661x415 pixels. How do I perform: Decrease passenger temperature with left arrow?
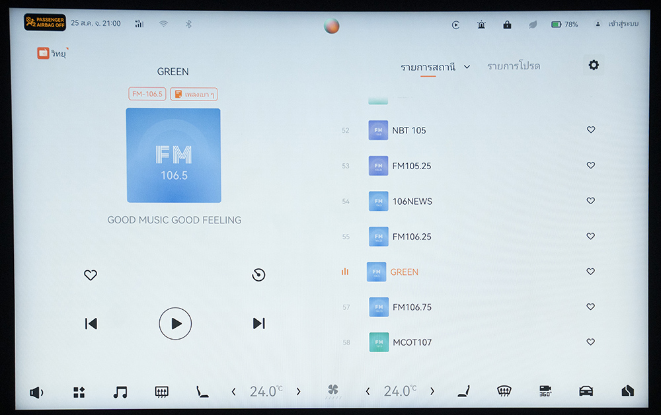point(368,392)
